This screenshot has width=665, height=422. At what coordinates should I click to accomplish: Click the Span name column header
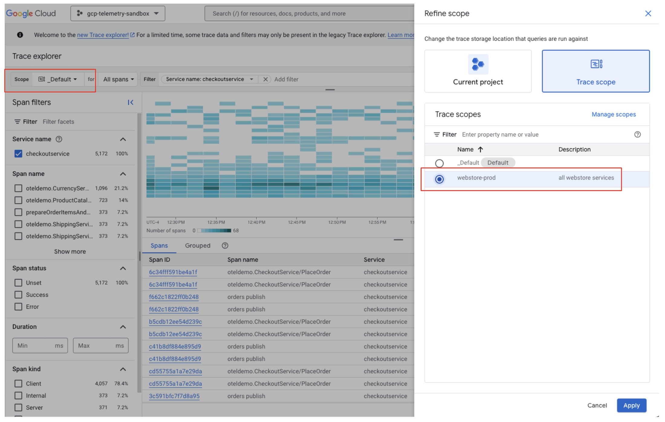pyautogui.click(x=243, y=260)
